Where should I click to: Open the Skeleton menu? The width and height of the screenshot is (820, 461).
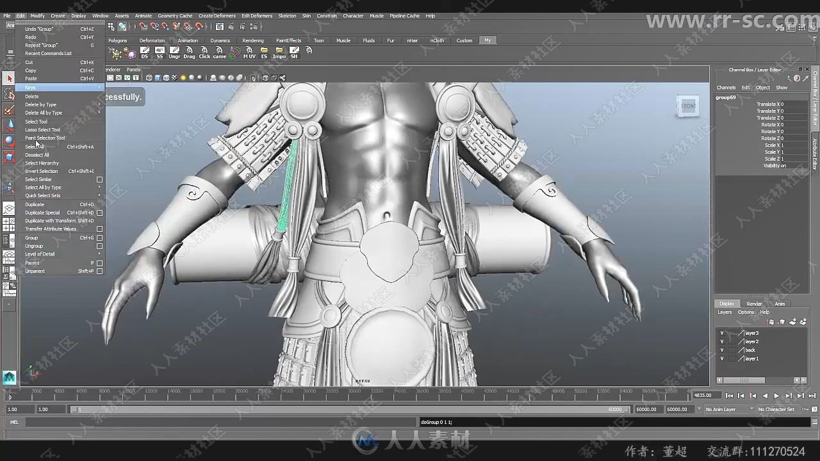[x=287, y=16]
